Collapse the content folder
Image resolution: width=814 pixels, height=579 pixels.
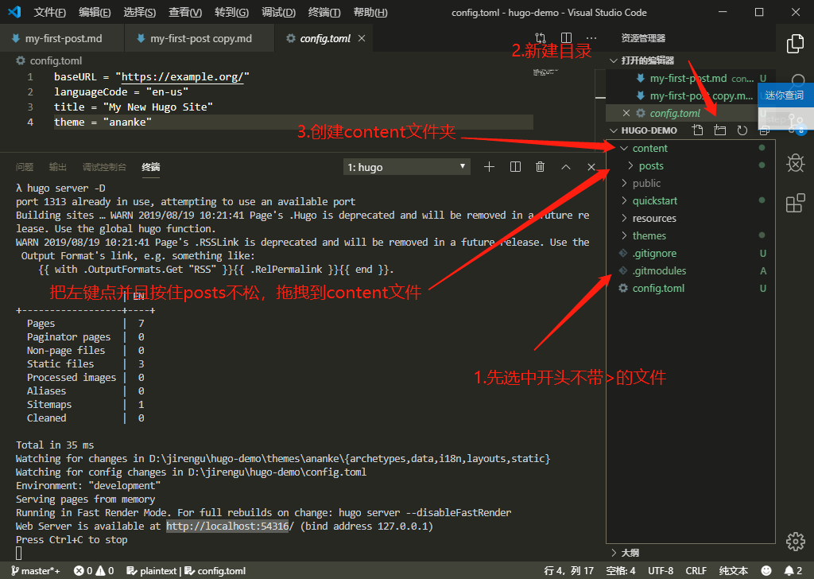(x=625, y=149)
